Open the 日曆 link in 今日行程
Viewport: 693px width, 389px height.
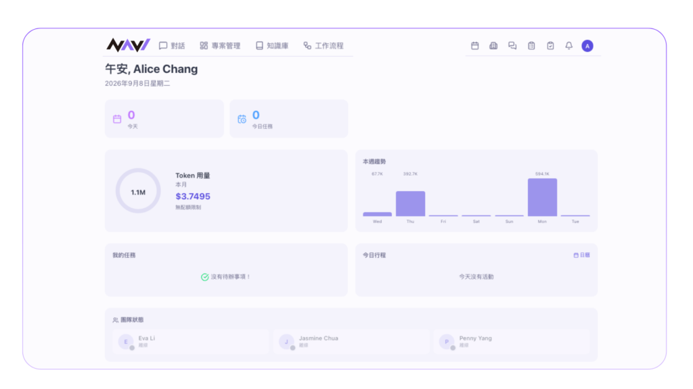point(581,255)
